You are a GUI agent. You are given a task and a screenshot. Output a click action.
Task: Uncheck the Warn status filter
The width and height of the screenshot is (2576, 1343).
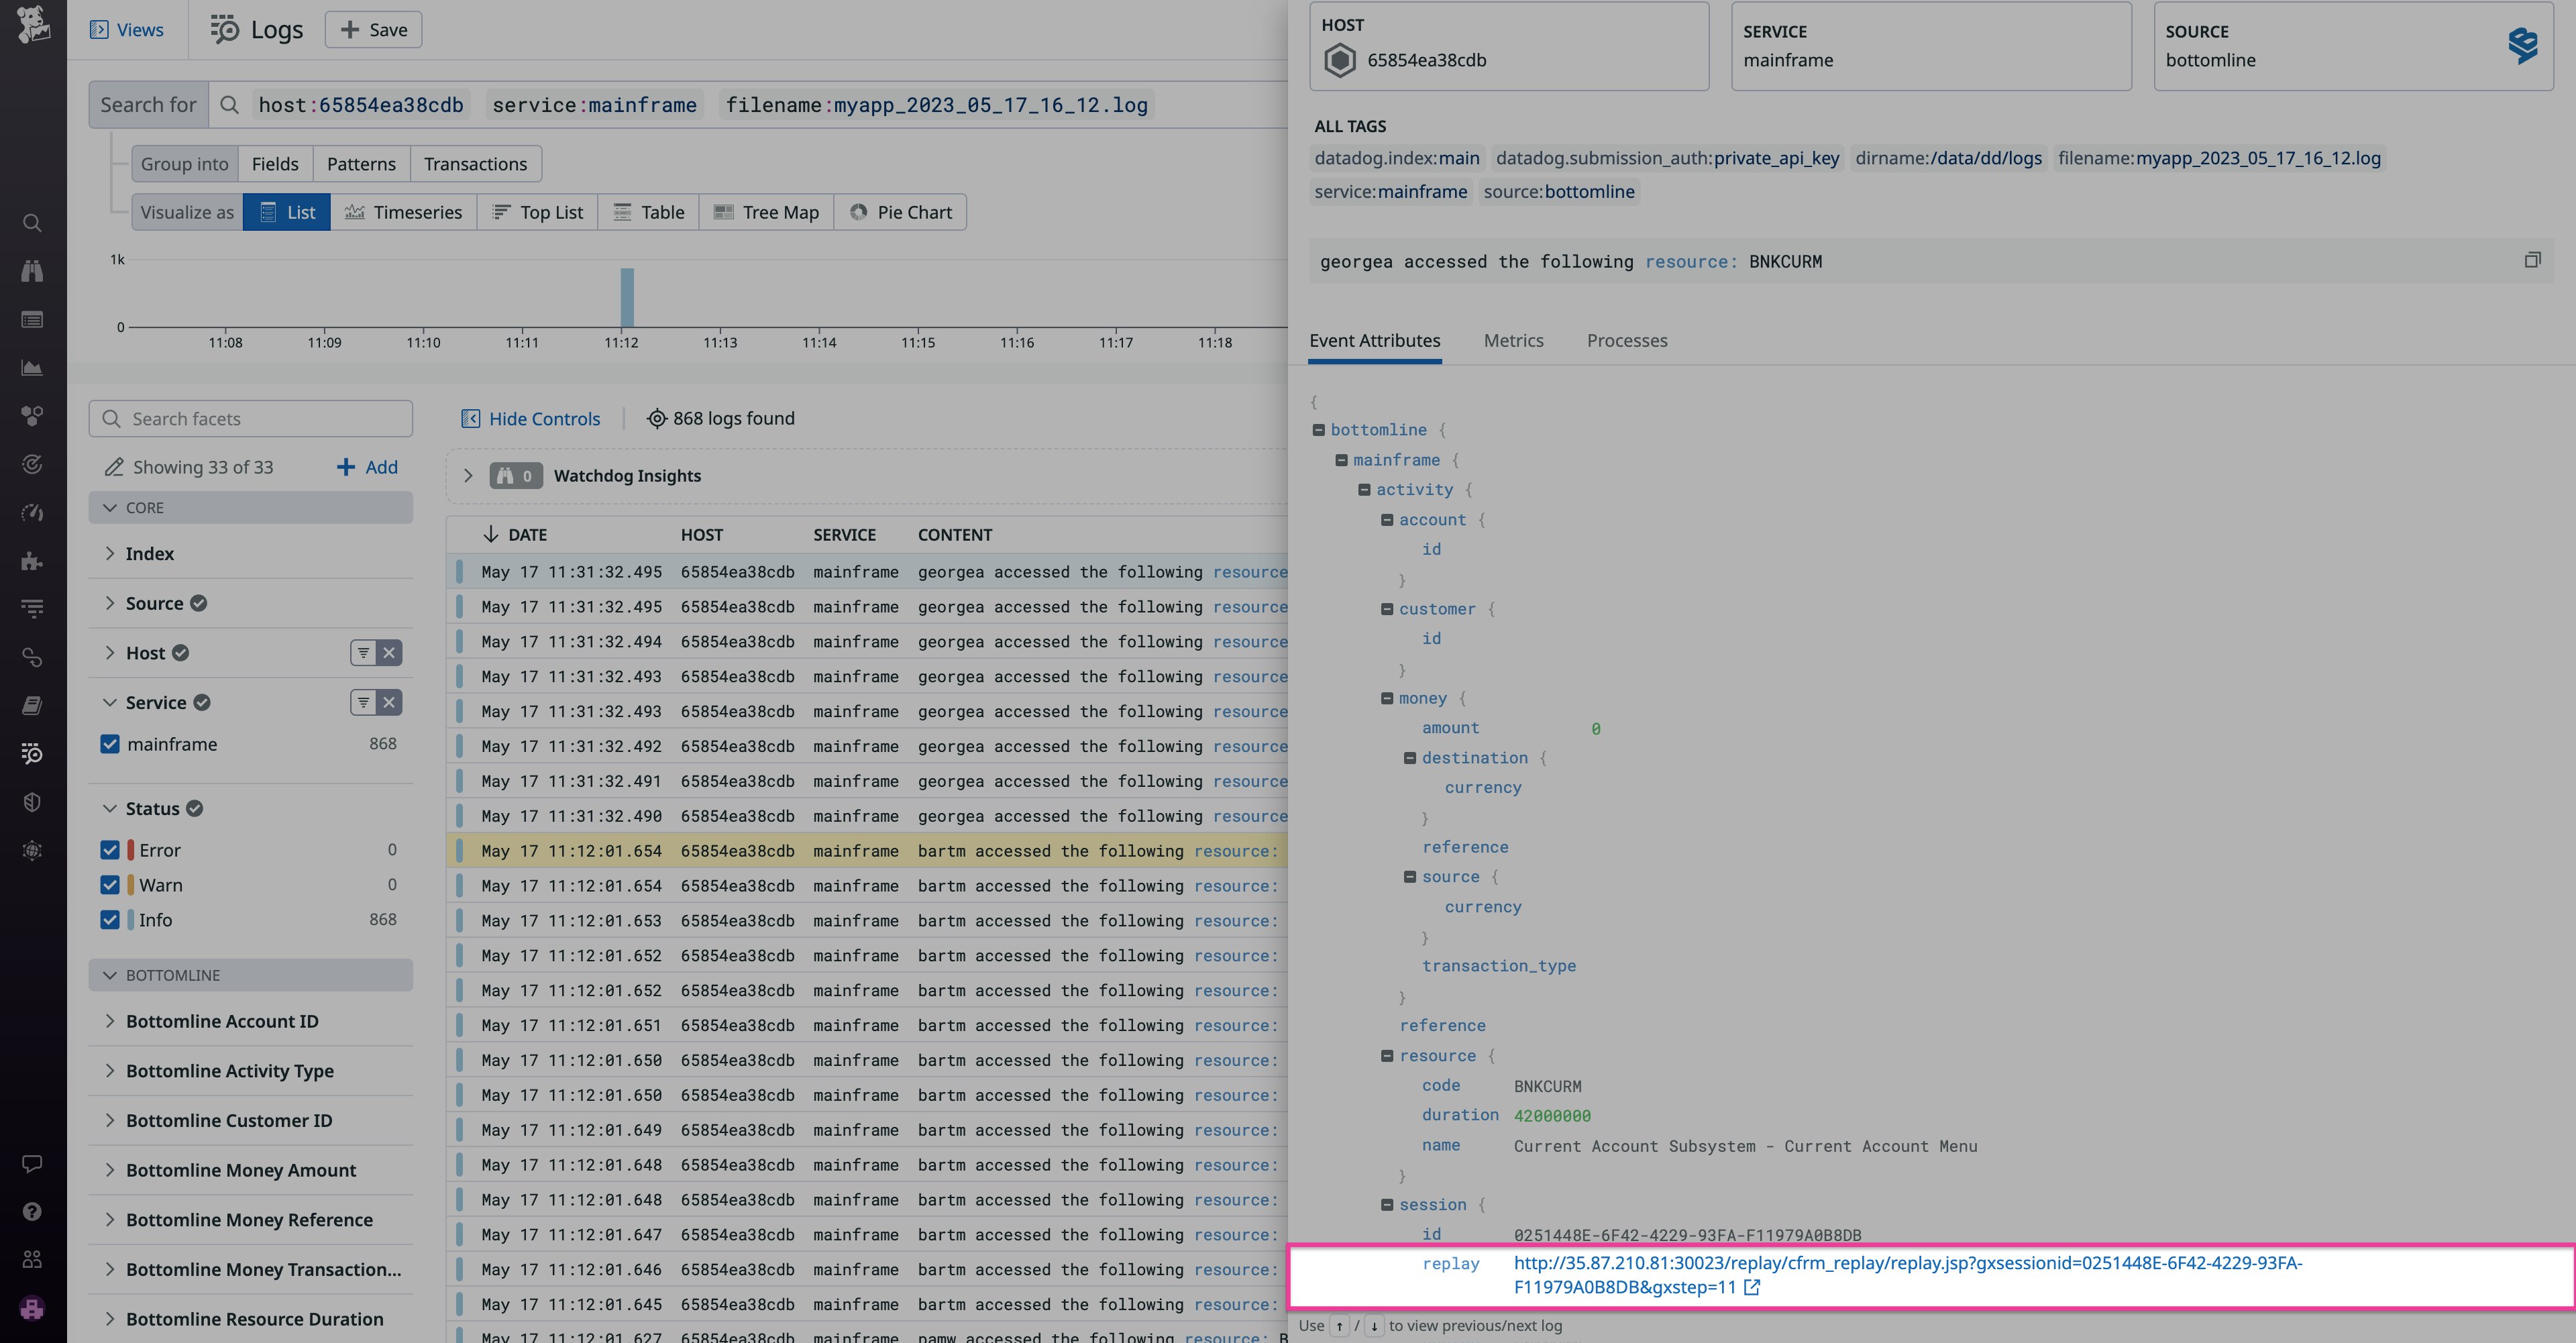click(x=110, y=884)
